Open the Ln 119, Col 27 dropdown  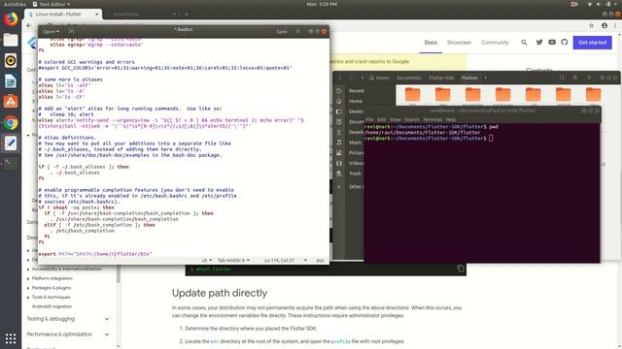(286, 261)
